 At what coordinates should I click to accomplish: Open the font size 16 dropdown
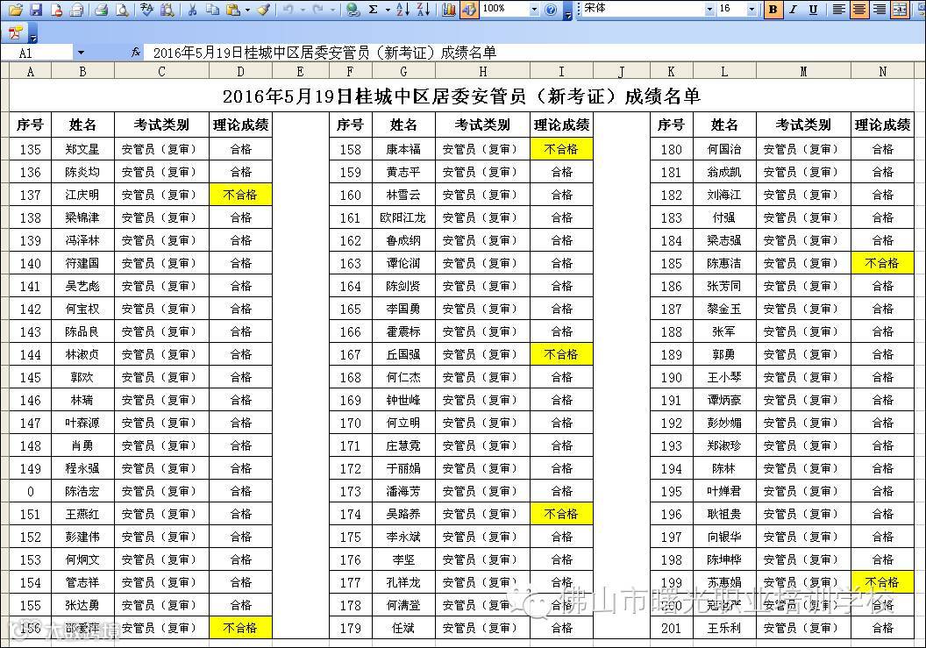pos(751,10)
